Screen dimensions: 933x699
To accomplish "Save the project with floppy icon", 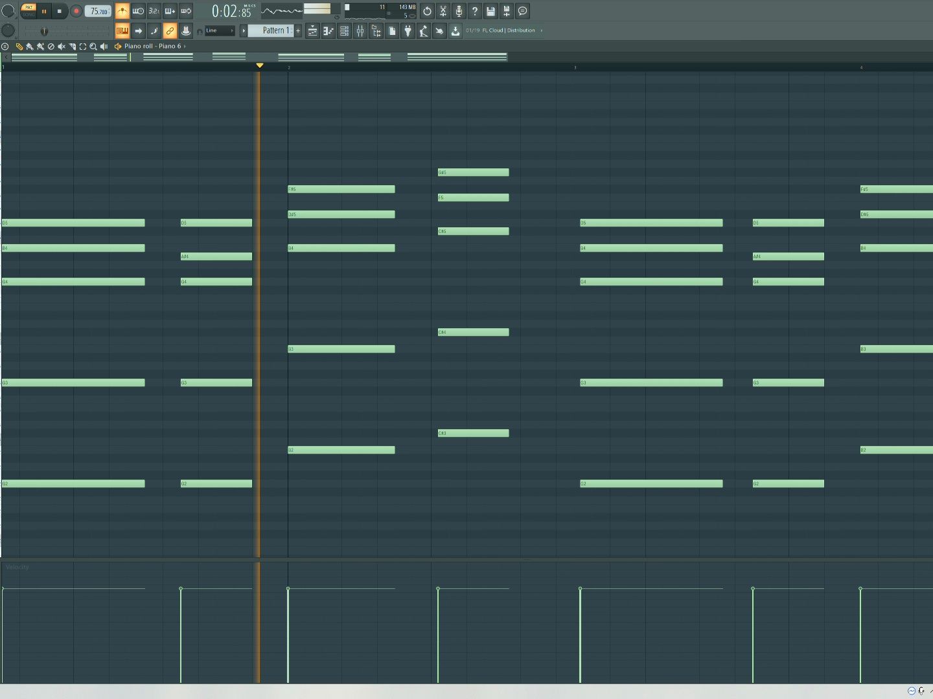I will pyautogui.click(x=490, y=11).
